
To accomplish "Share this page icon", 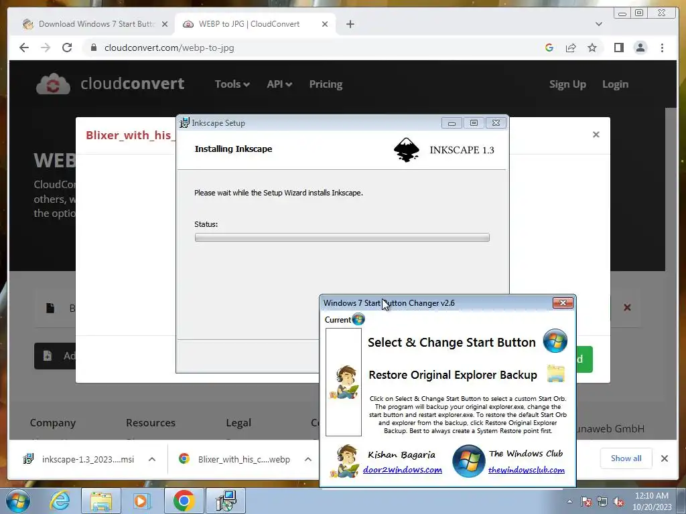I will click(x=571, y=48).
